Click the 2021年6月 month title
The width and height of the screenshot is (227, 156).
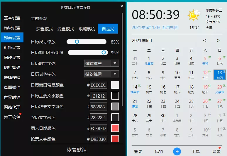tap(142, 41)
